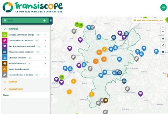
Task: Click the Transiscope logo link
Action: 33,7
